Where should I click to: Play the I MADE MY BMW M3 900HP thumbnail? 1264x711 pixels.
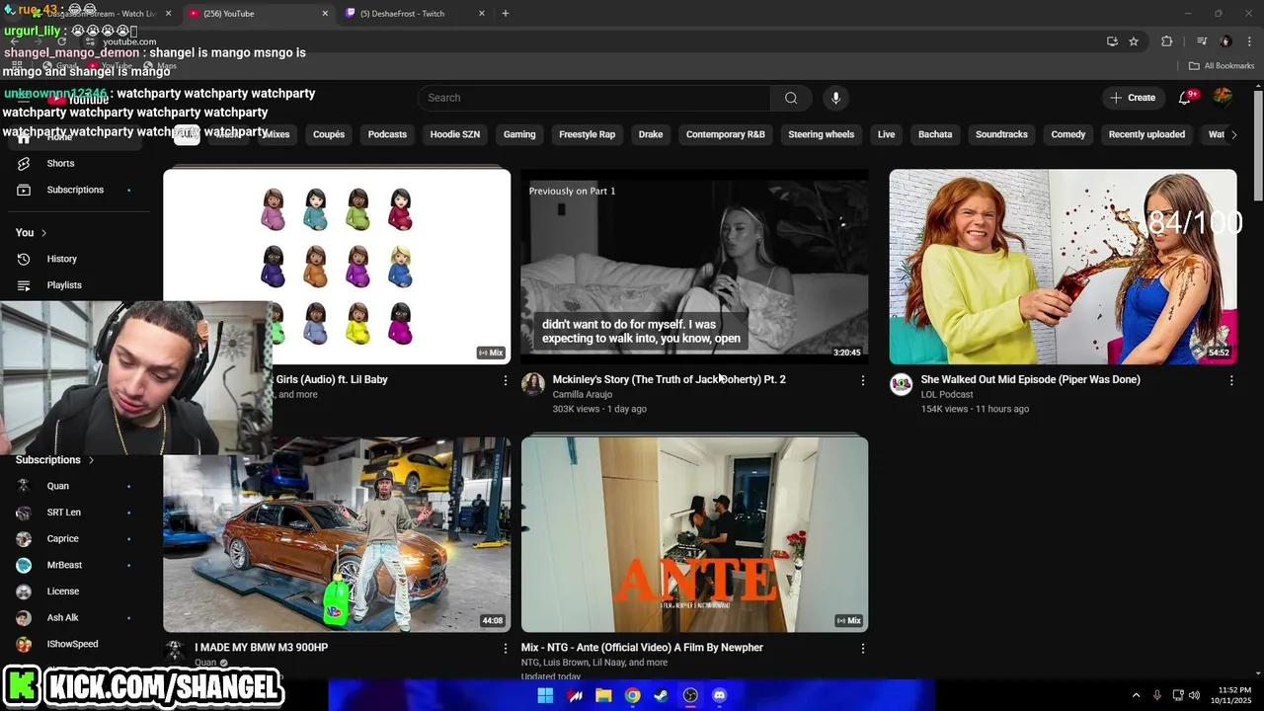pyautogui.click(x=337, y=534)
